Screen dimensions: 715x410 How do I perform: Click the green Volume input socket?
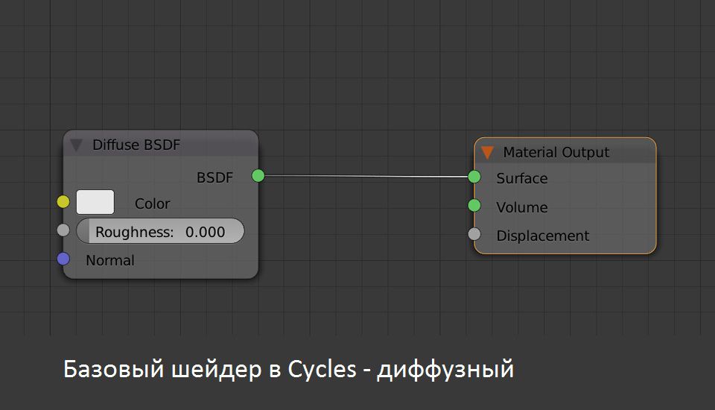(x=474, y=206)
